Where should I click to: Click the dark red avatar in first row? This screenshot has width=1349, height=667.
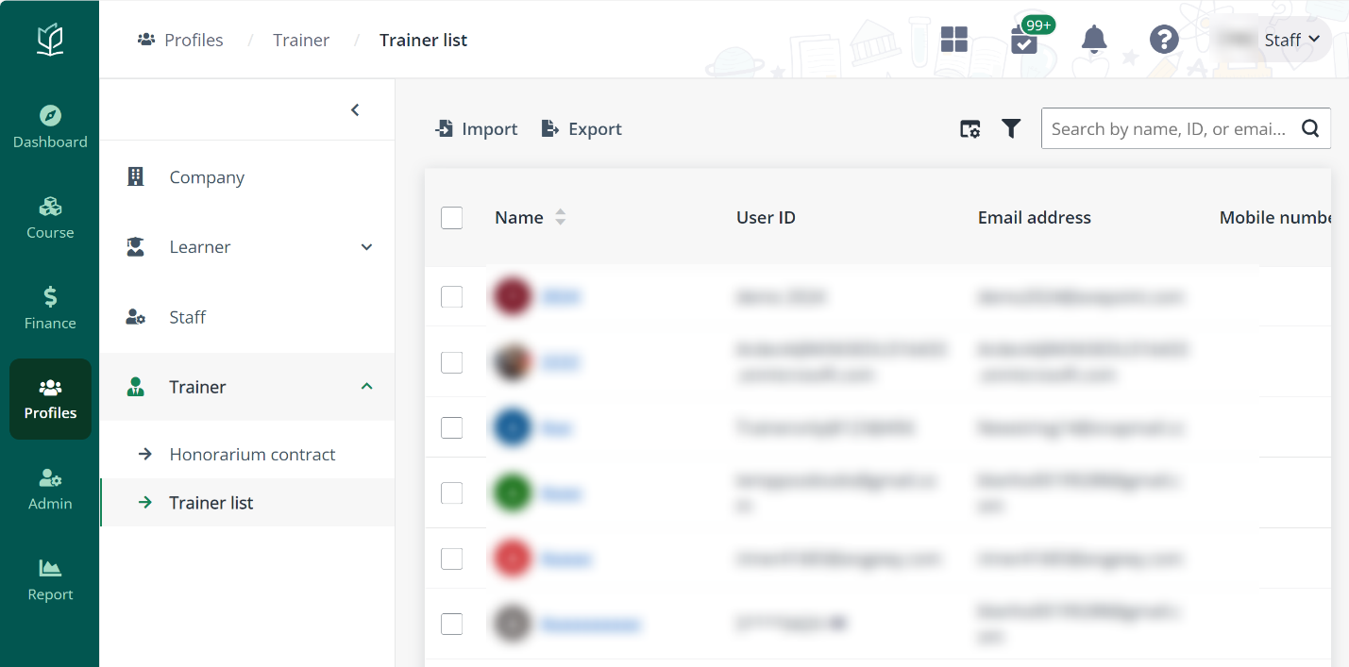click(513, 296)
